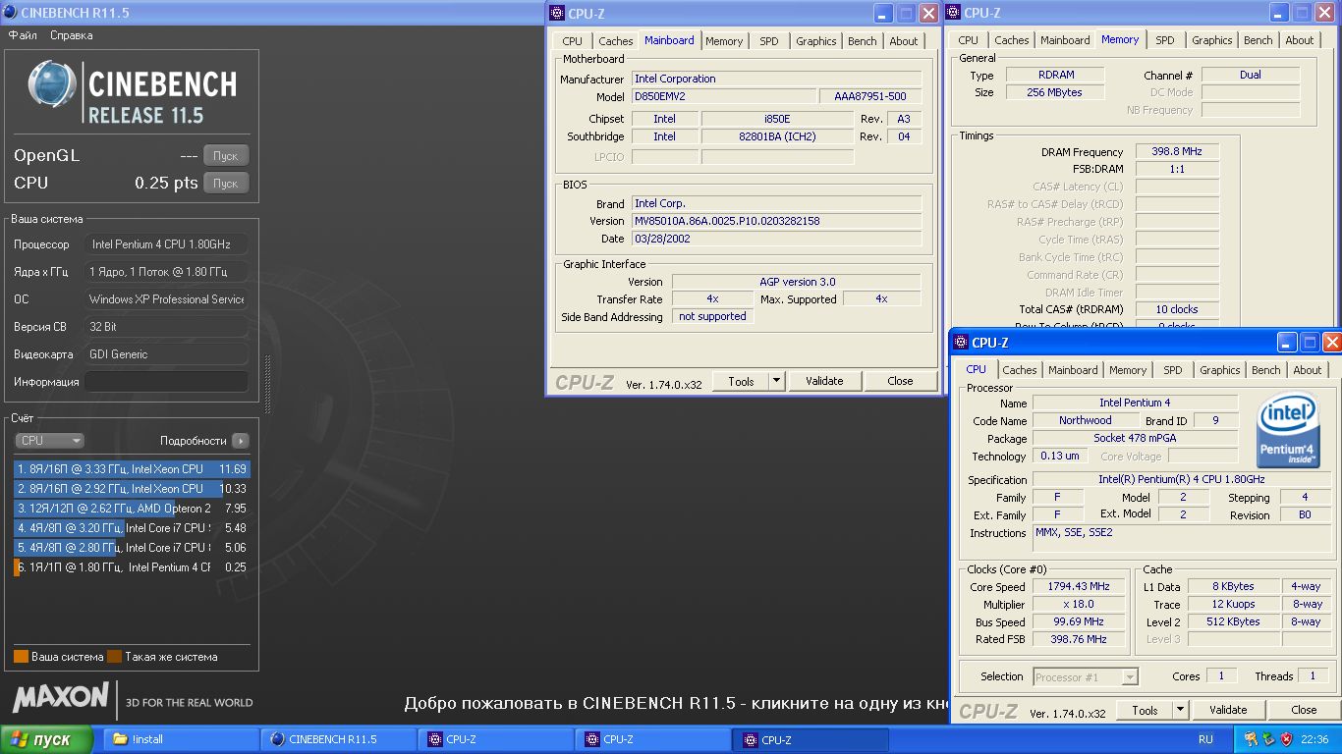
Task: Click Validate in front CPU-Z window
Action: tap(1228, 710)
